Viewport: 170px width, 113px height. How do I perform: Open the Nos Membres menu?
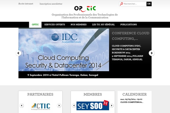[78, 25]
